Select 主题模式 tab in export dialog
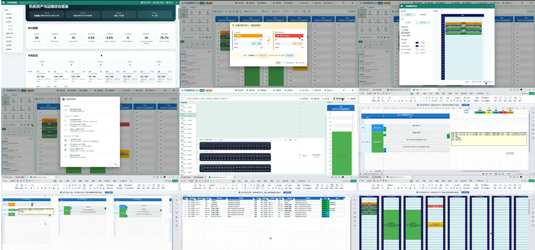 click(408, 15)
